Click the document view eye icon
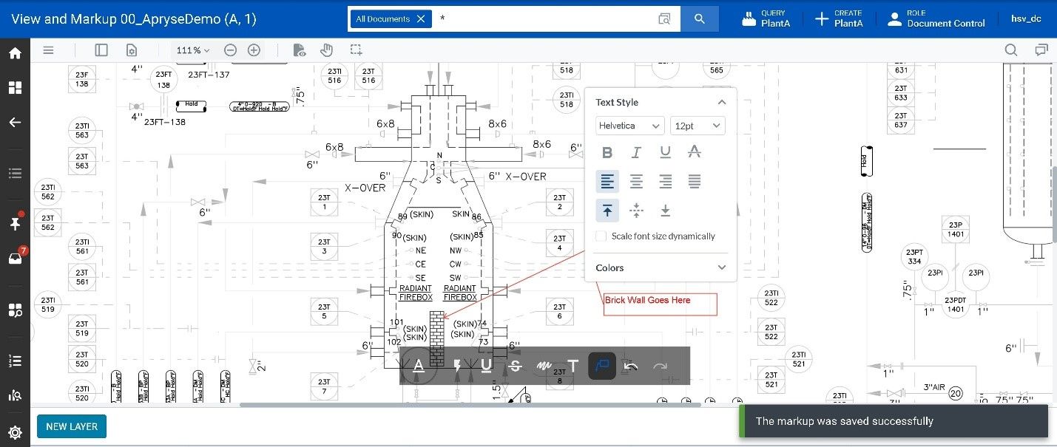This screenshot has width=1057, height=447. click(300, 50)
